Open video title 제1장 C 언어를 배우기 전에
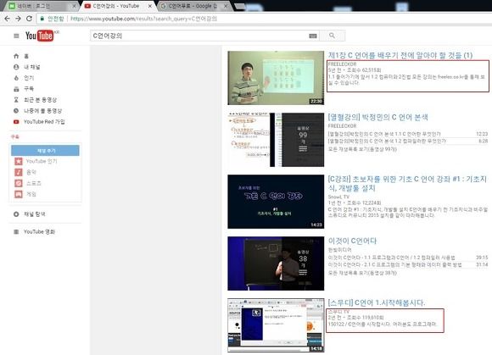The height and width of the screenshot is (355, 492). click(x=400, y=55)
